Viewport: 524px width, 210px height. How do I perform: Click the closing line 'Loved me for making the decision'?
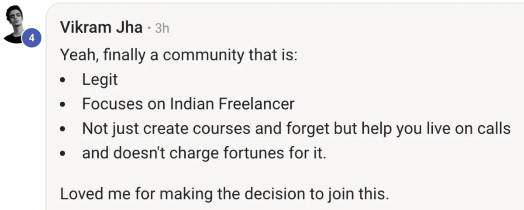pyautogui.click(x=224, y=194)
